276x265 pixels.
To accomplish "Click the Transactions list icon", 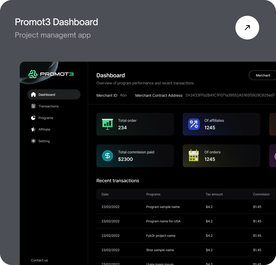I will point(33,106).
